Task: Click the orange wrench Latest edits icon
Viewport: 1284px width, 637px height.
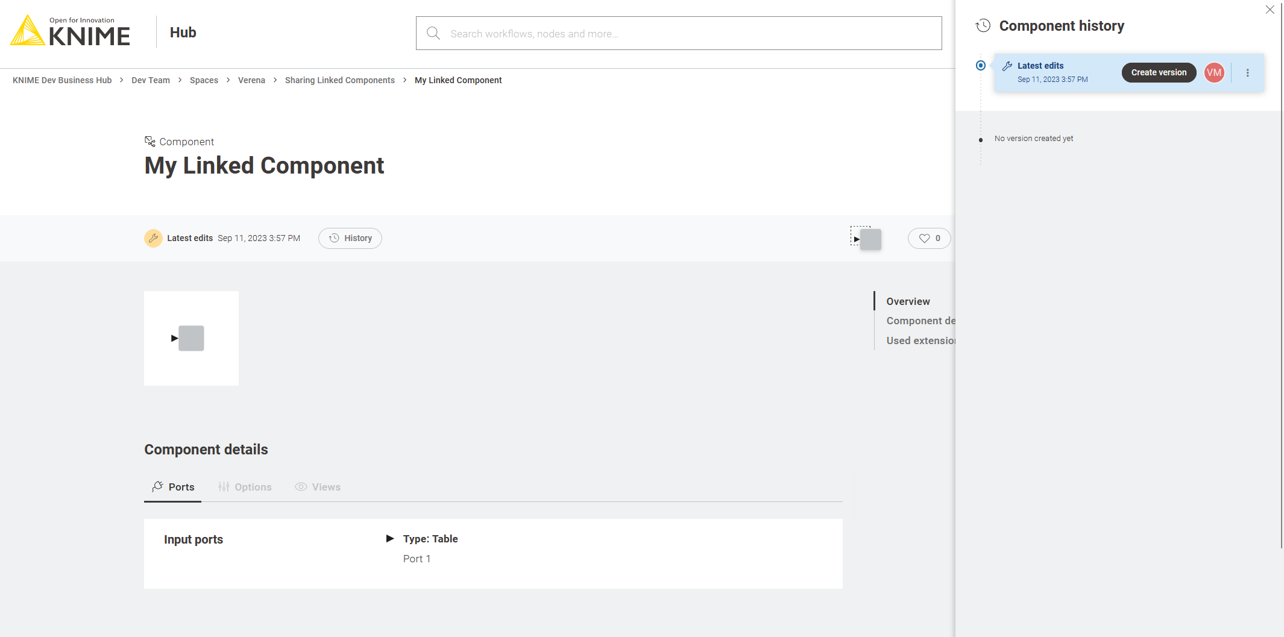Action: point(153,238)
